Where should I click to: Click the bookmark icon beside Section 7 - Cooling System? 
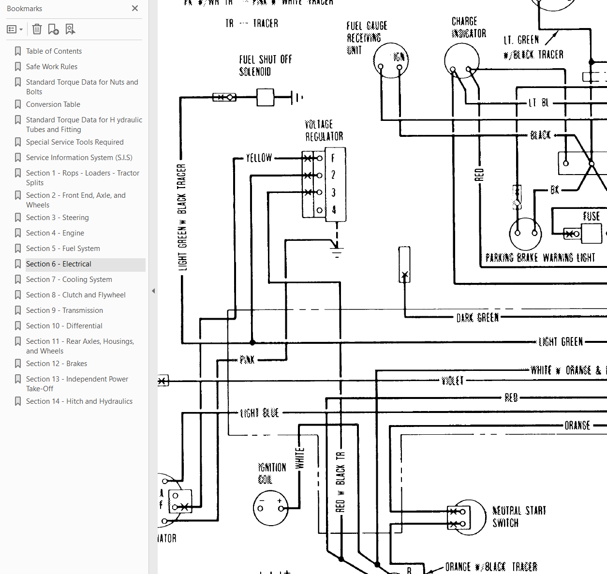pos(18,280)
